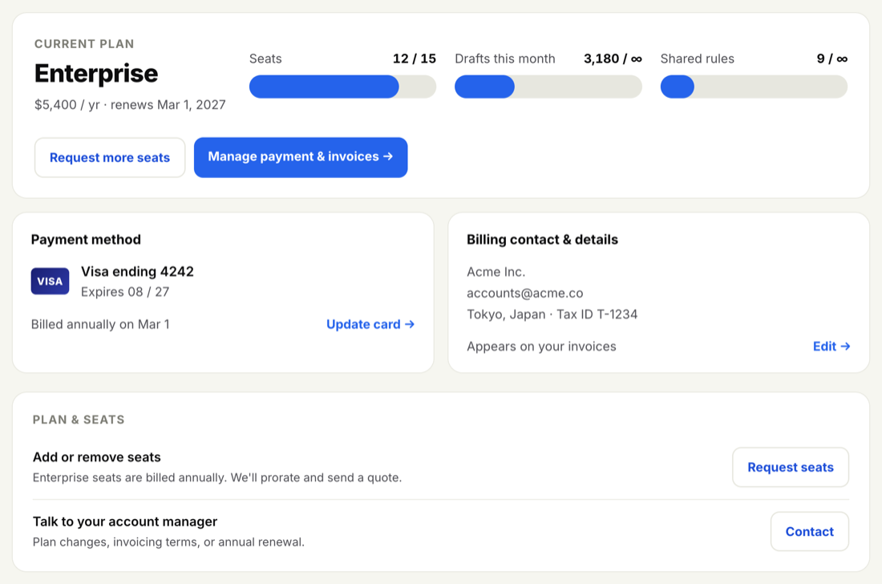Click the "Acme Inc." company name
This screenshot has width=882, height=584.
496,272
